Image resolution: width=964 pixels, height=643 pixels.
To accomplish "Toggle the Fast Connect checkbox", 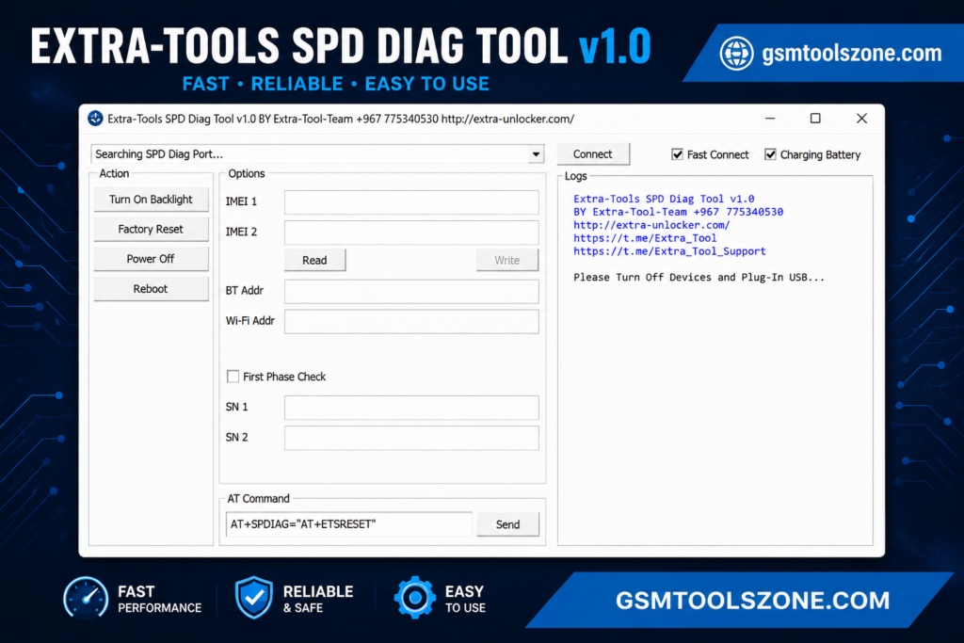I will coord(678,154).
